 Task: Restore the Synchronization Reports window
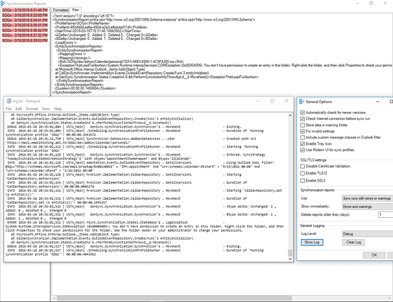[x=371, y=3]
